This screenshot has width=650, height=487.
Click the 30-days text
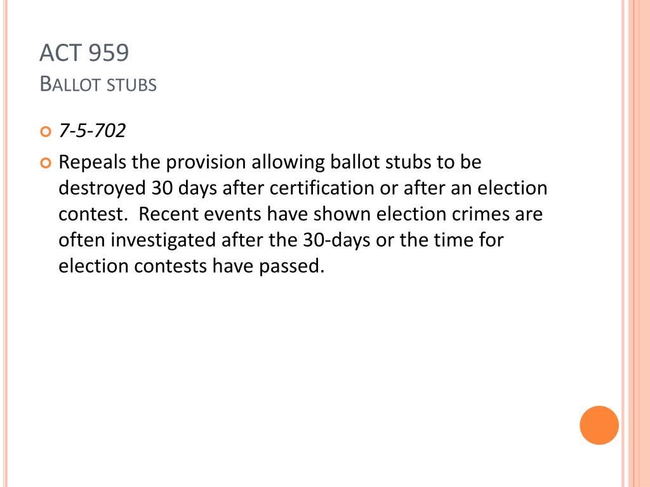[x=336, y=240]
